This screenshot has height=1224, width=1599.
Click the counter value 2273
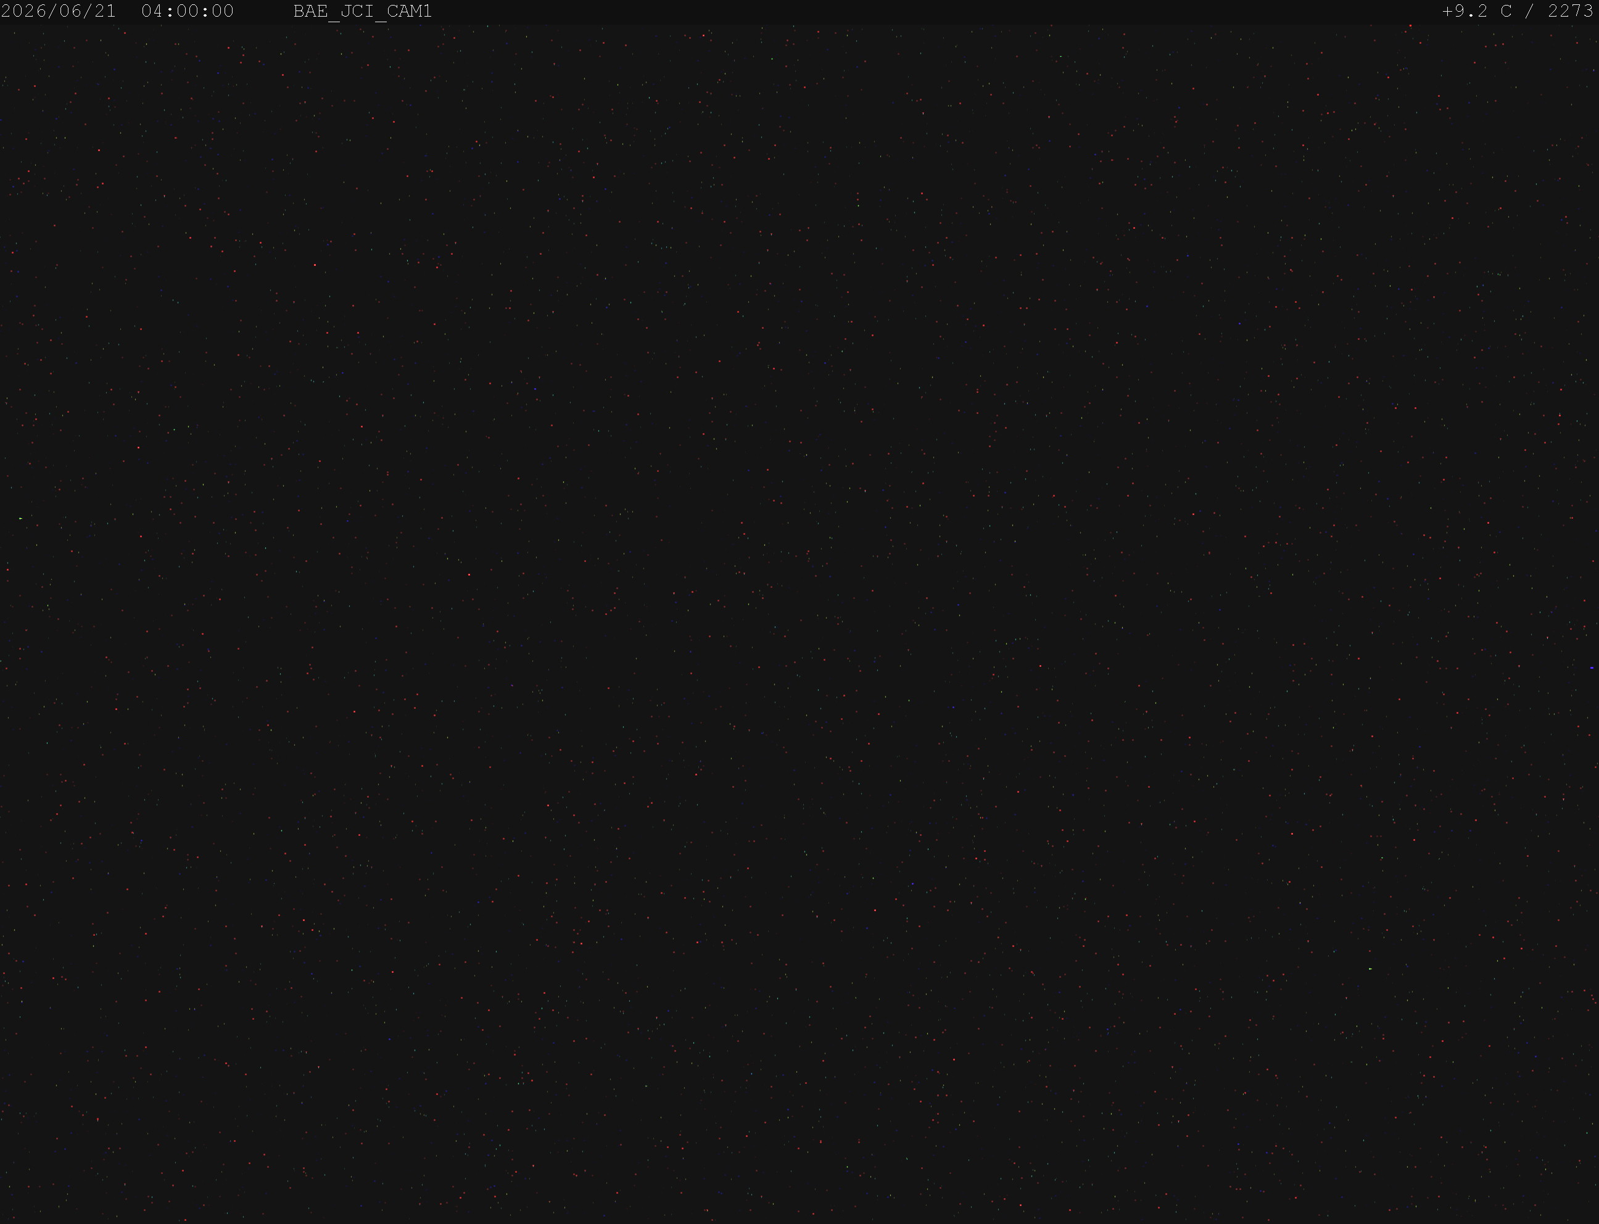pyautogui.click(x=1571, y=11)
